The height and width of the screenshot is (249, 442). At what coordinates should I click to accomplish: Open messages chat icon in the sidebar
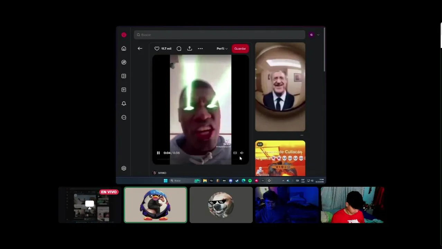[124, 117]
